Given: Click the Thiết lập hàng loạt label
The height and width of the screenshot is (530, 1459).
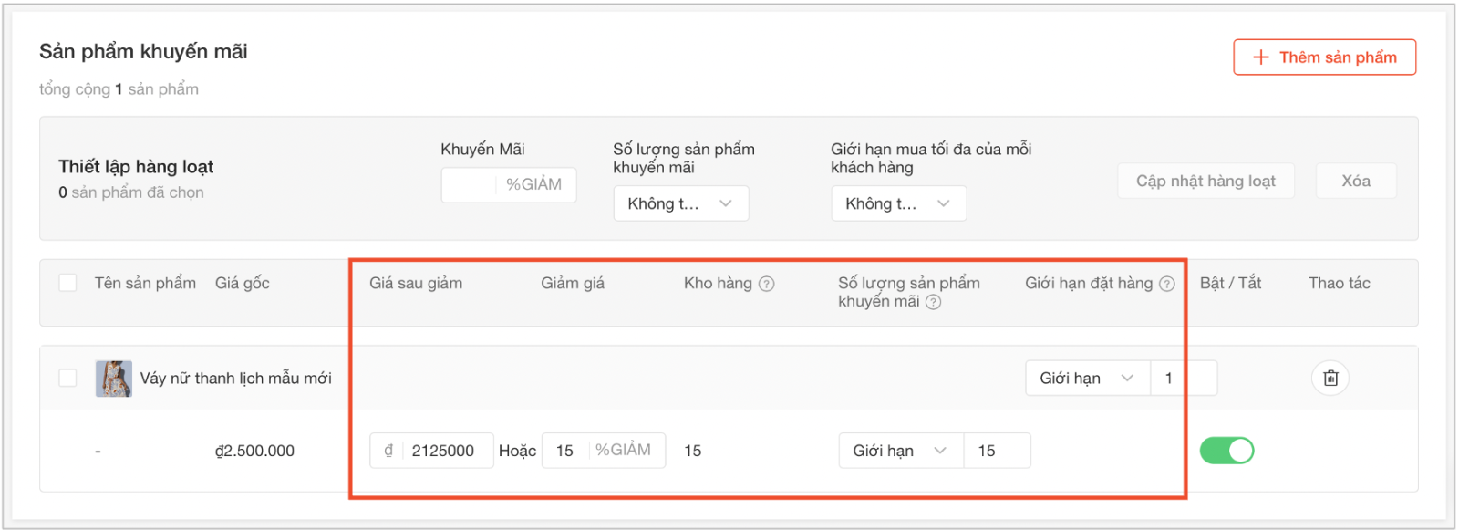Looking at the screenshot, I should [x=136, y=166].
